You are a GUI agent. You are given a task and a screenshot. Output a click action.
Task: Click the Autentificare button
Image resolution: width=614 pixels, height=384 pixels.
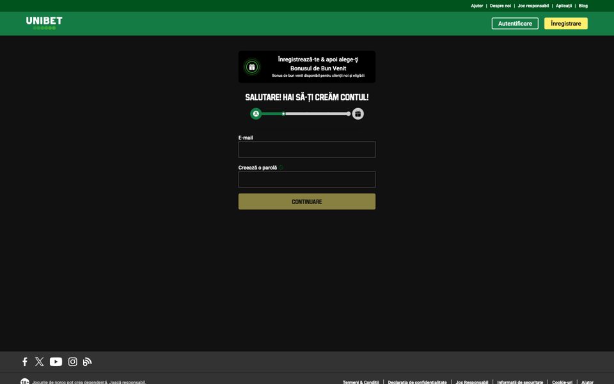point(515,24)
